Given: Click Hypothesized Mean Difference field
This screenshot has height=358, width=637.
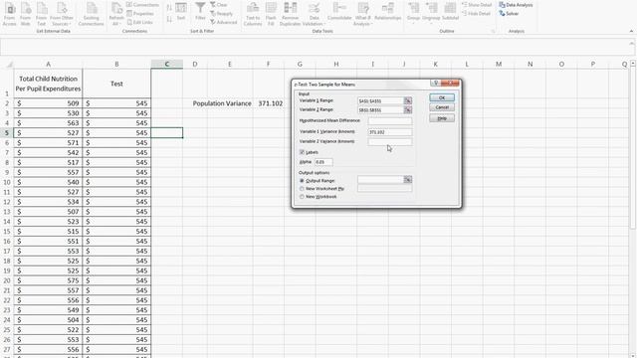Looking at the screenshot, I should (x=389, y=121).
